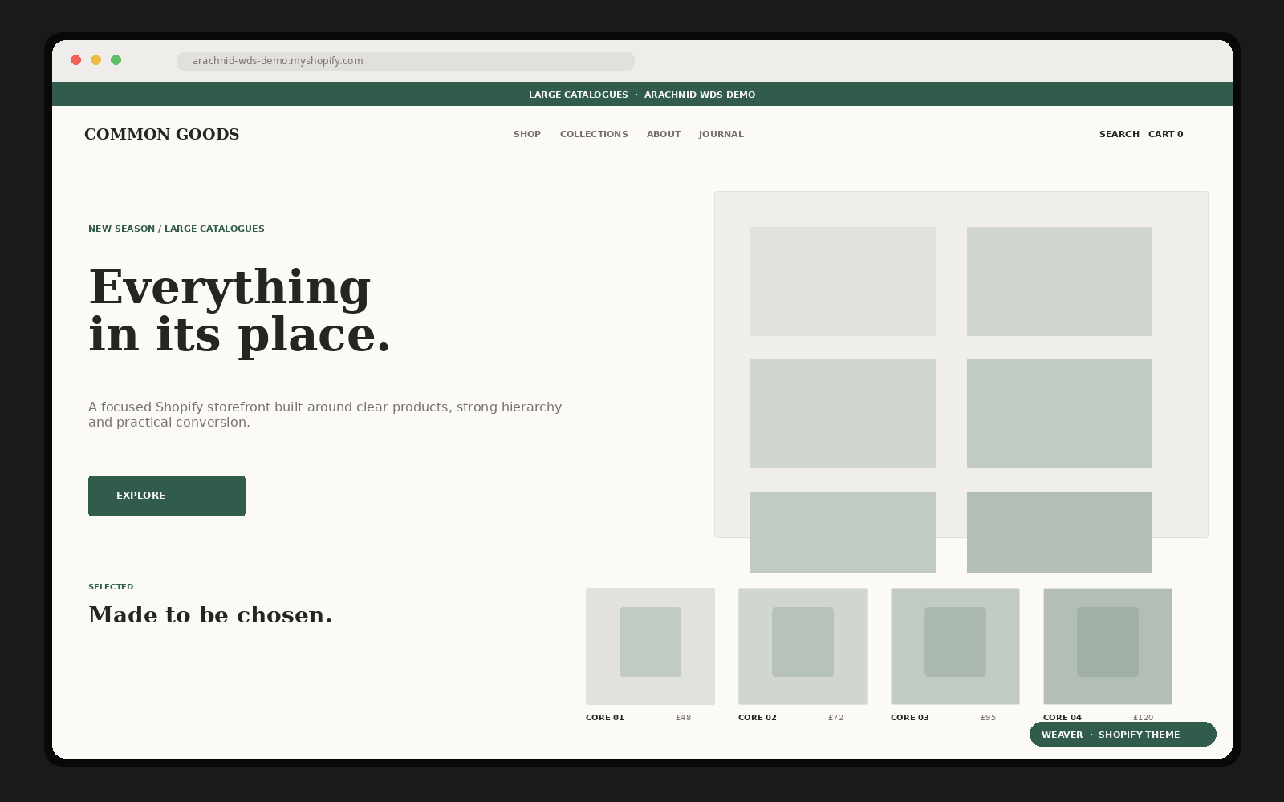This screenshot has height=802, width=1284.
Task: Open the Core 03 product thumbnail
Action: click(955, 646)
